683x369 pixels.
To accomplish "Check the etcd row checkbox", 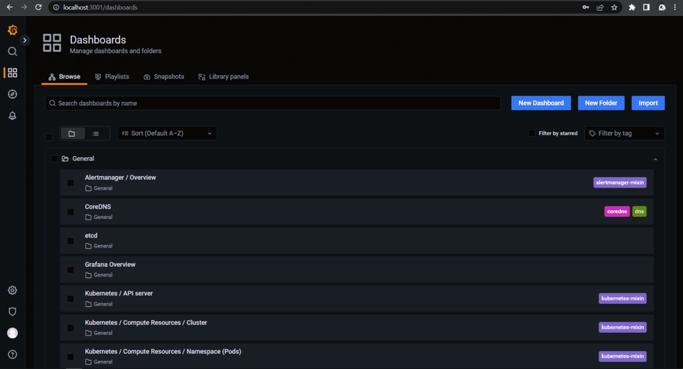I will (71, 241).
